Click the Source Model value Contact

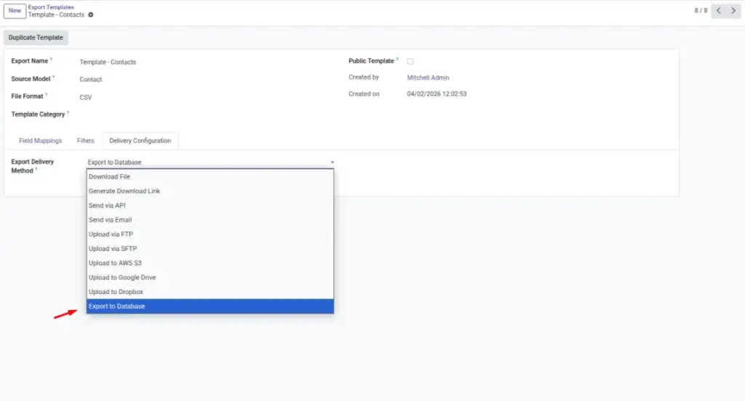pos(91,79)
